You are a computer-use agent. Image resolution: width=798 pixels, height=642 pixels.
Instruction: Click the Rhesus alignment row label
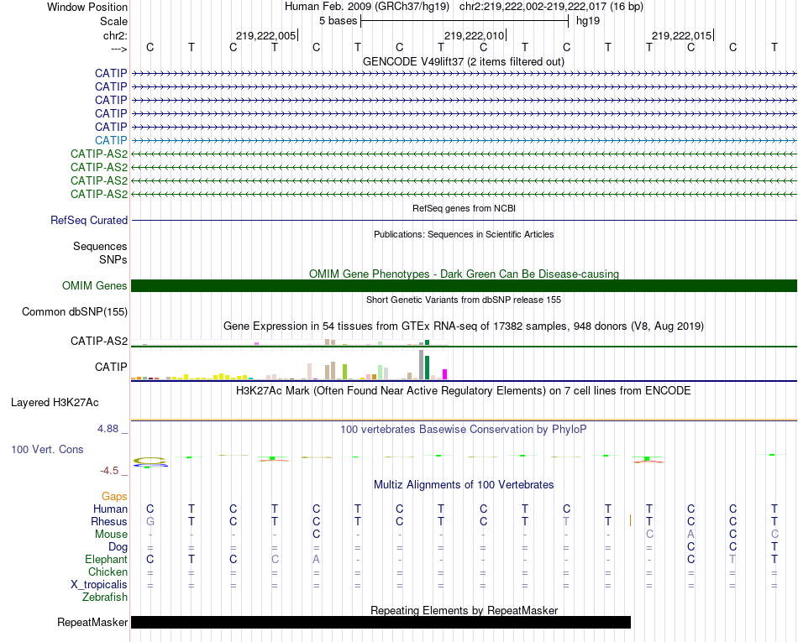click(109, 521)
